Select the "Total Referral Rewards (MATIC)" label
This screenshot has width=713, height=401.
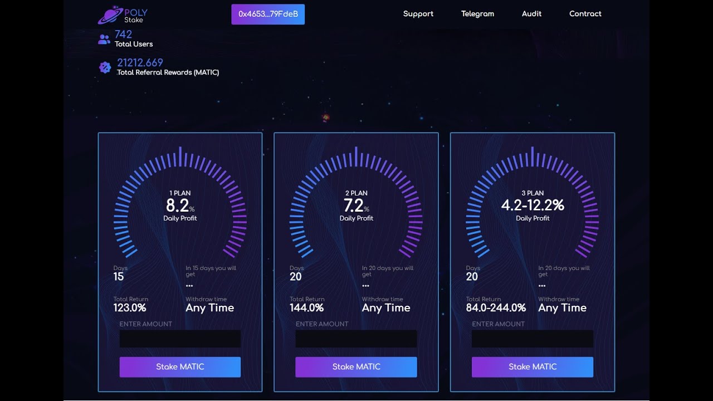pos(168,72)
